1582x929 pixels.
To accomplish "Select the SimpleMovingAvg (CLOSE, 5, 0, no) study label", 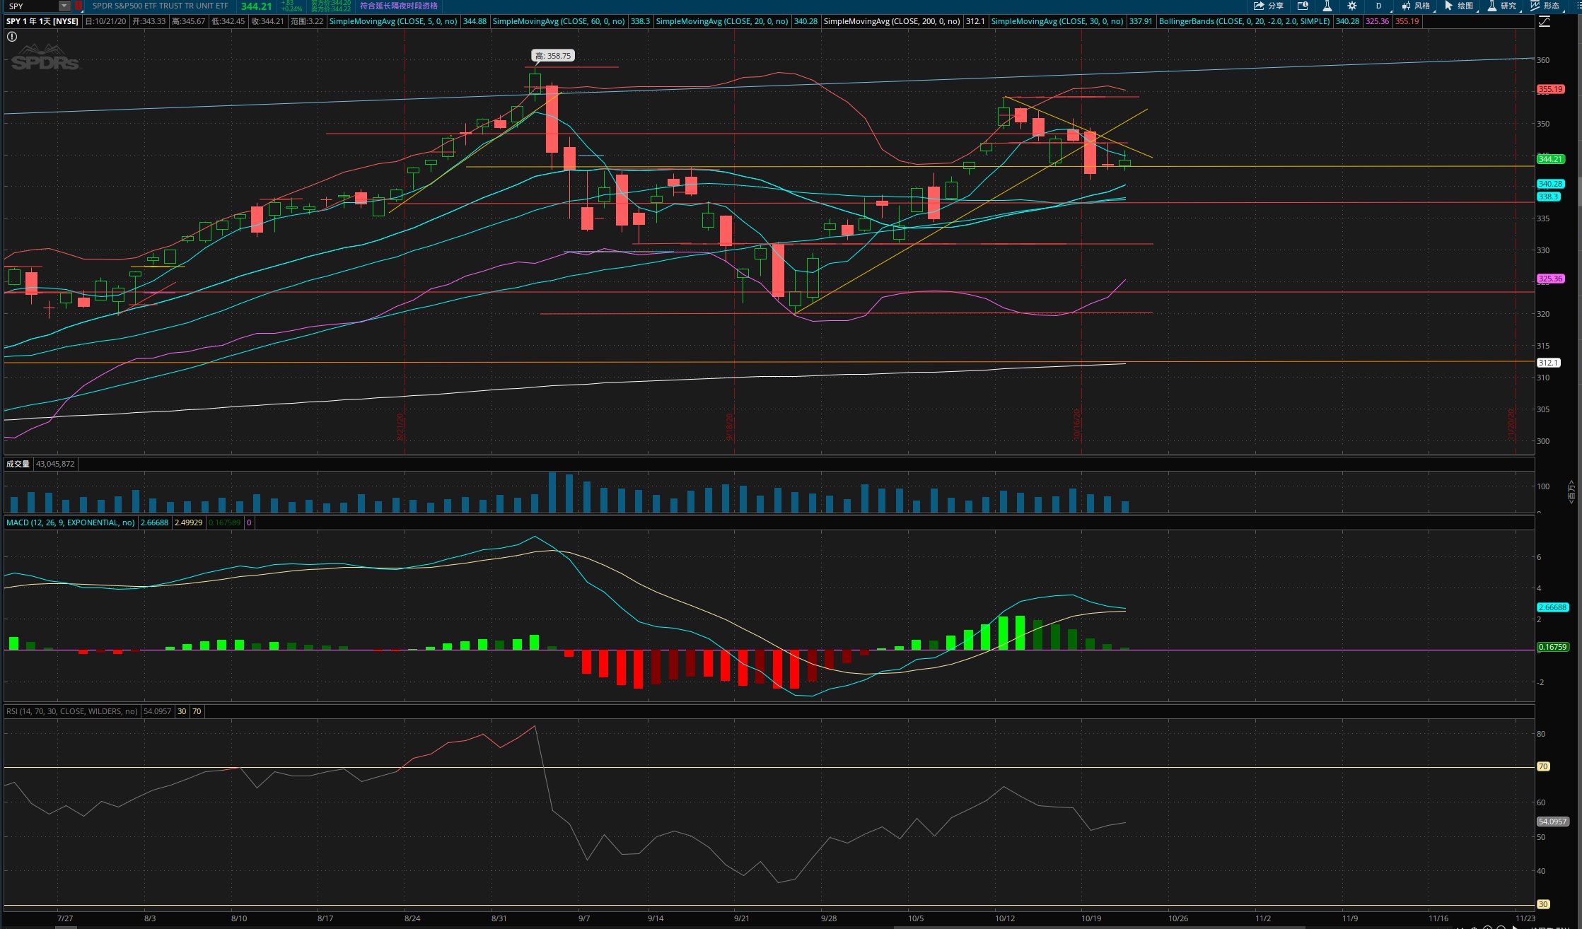I will [393, 21].
